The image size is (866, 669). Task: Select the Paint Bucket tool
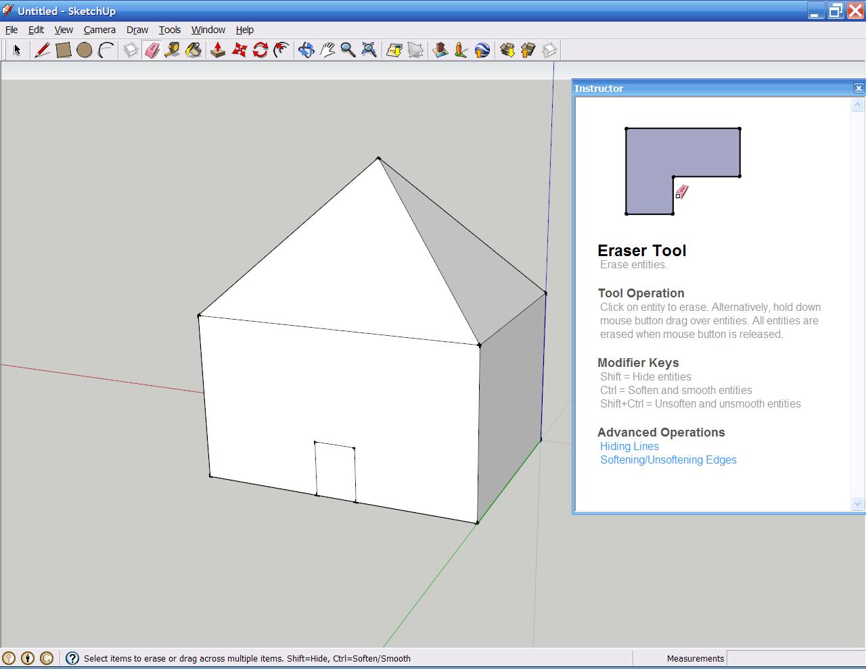(193, 49)
